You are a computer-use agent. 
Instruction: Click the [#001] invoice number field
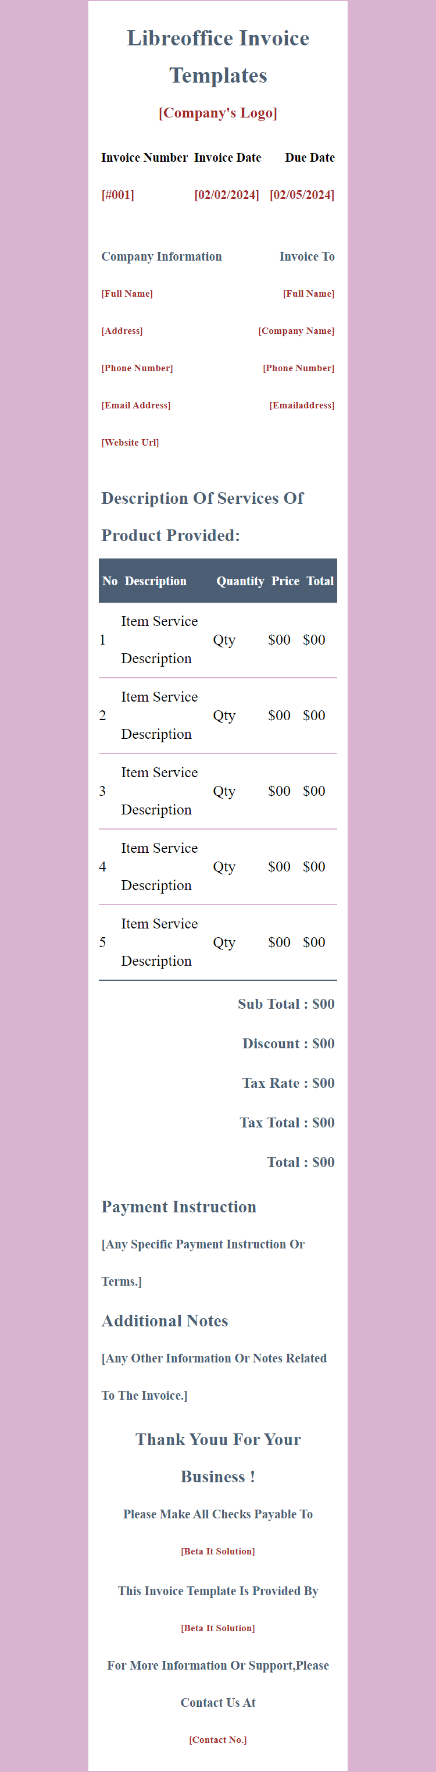pyautogui.click(x=117, y=195)
